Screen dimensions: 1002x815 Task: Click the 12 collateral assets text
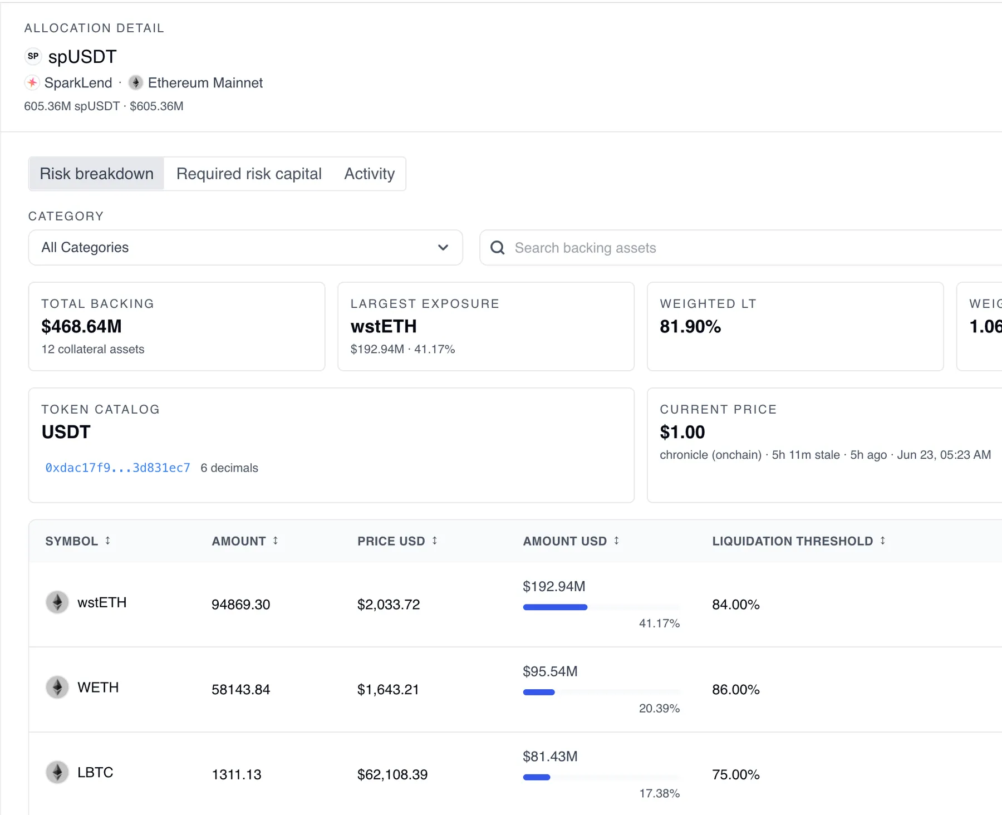(x=93, y=349)
